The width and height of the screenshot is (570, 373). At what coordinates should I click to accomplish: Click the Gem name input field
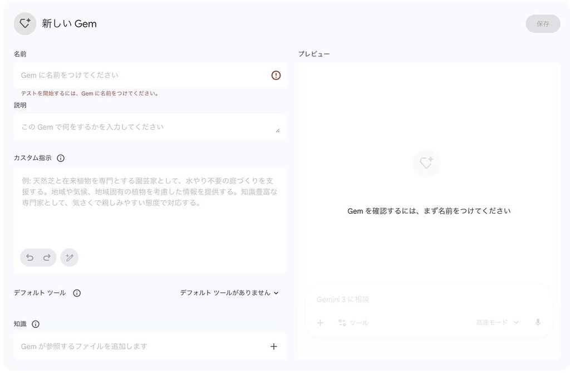tap(142, 75)
